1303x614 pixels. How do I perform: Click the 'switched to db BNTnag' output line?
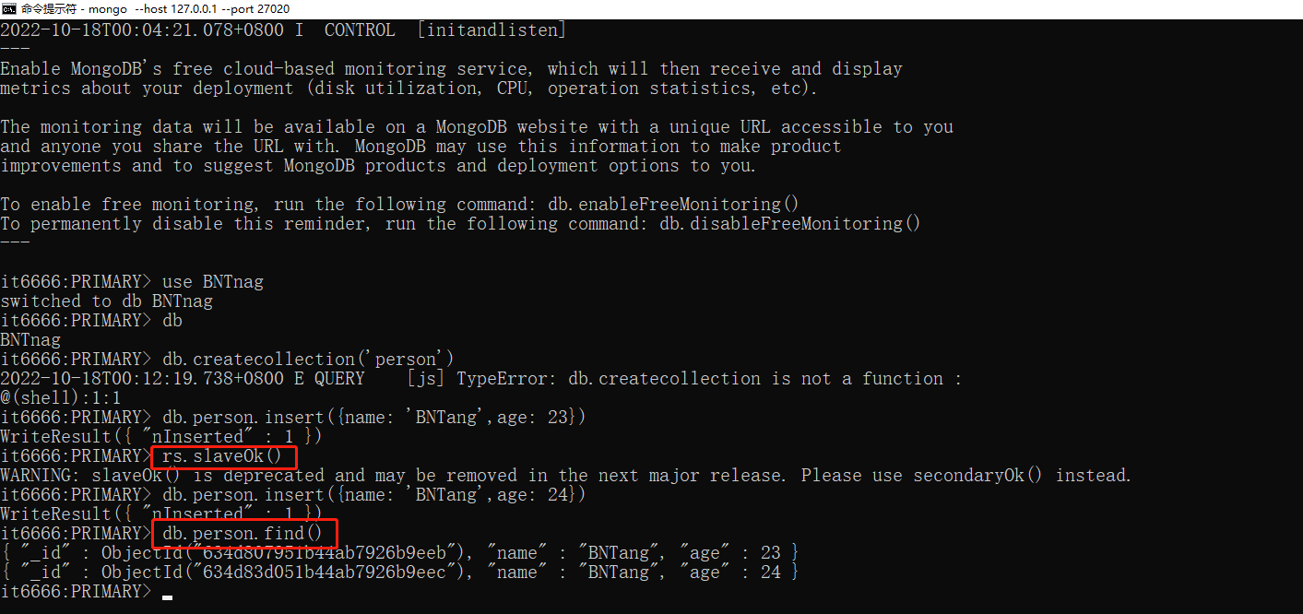point(106,301)
